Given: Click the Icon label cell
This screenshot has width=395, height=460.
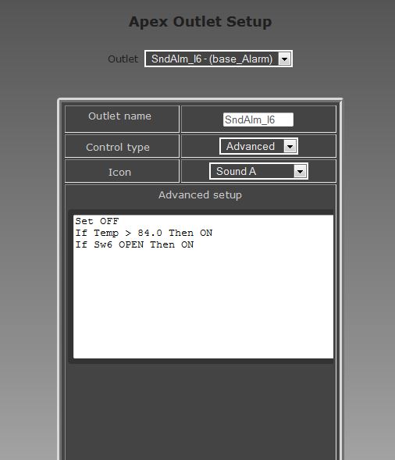Looking at the screenshot, I should click(x=122, y=171).
